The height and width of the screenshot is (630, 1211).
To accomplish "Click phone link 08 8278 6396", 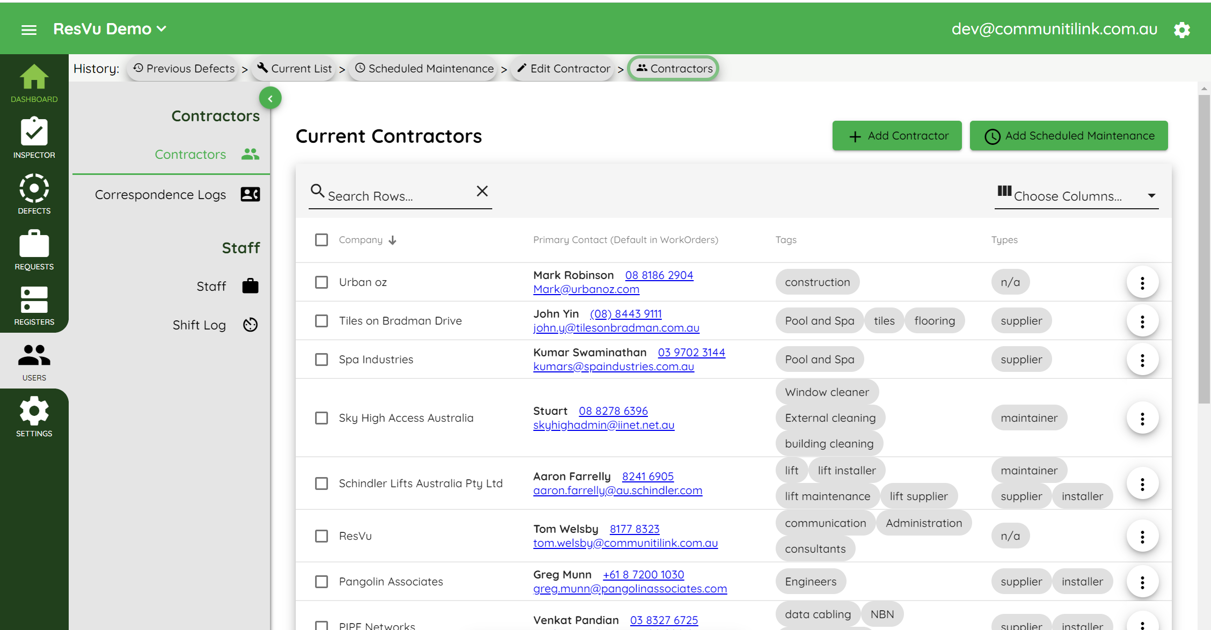I will (x=613, y=411).
